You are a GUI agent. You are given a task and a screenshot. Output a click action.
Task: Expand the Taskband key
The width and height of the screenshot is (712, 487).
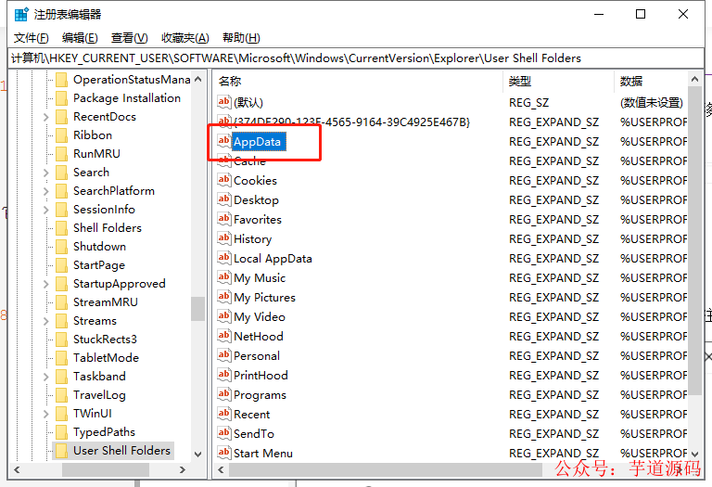(45, 377)
